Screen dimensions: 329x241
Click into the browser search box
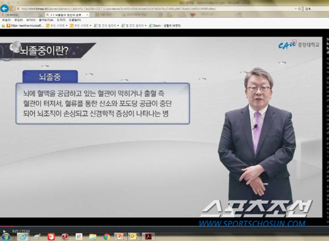(x=317, y=9)
